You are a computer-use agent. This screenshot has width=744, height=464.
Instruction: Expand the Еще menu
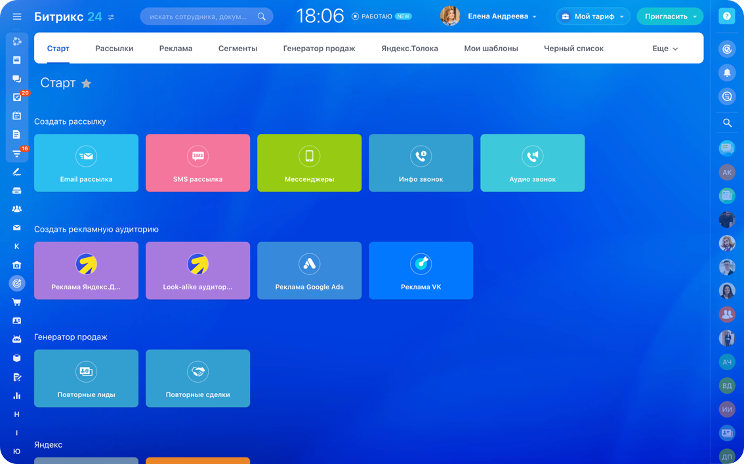point(665,49)
